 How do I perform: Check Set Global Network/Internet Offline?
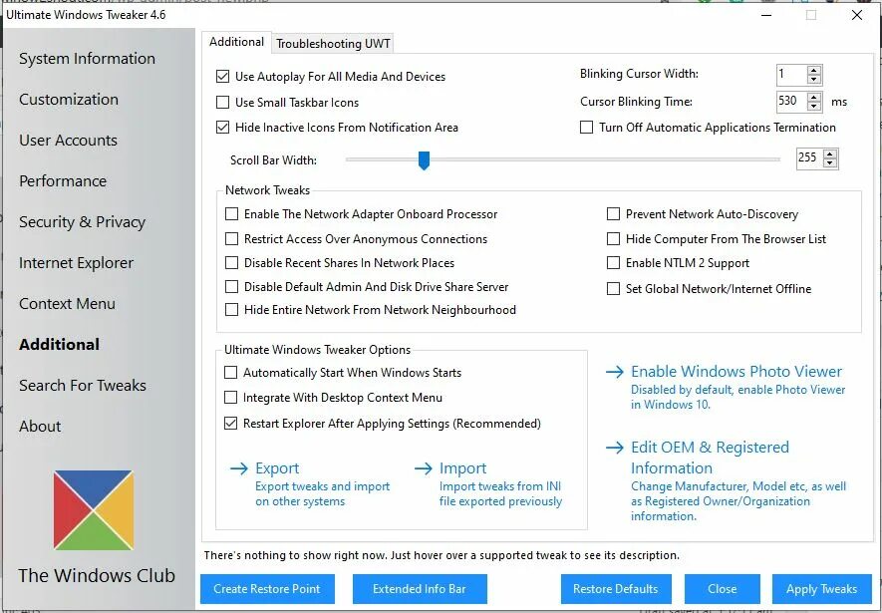point(614,289)
